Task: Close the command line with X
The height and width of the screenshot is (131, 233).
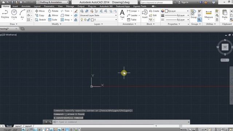Action: coord(46,122)
